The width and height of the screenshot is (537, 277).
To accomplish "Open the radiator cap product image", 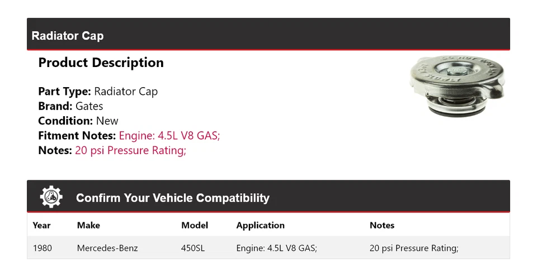I will coord(456,85).
